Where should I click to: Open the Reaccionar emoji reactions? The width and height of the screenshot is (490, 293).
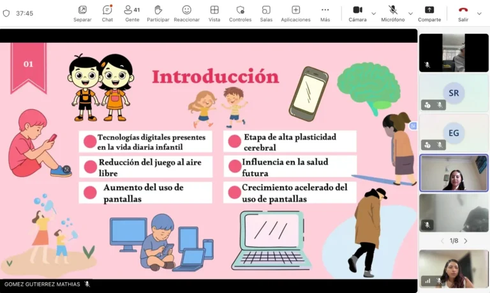186,13
